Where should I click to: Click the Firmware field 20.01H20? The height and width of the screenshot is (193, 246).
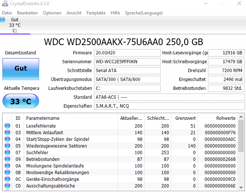(x=127, y=53)
